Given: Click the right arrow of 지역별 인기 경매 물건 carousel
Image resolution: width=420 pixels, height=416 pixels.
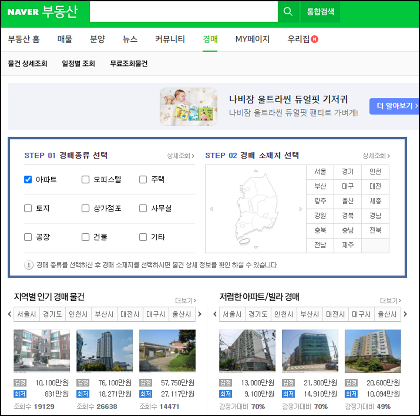Looking at the screenshot, I should click(200, 314).
